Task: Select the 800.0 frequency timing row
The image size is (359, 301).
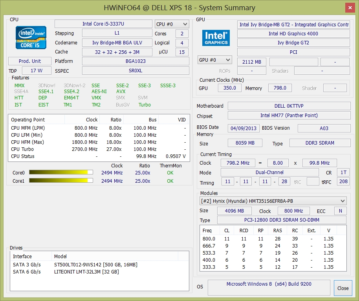Action: click(273, 239)
